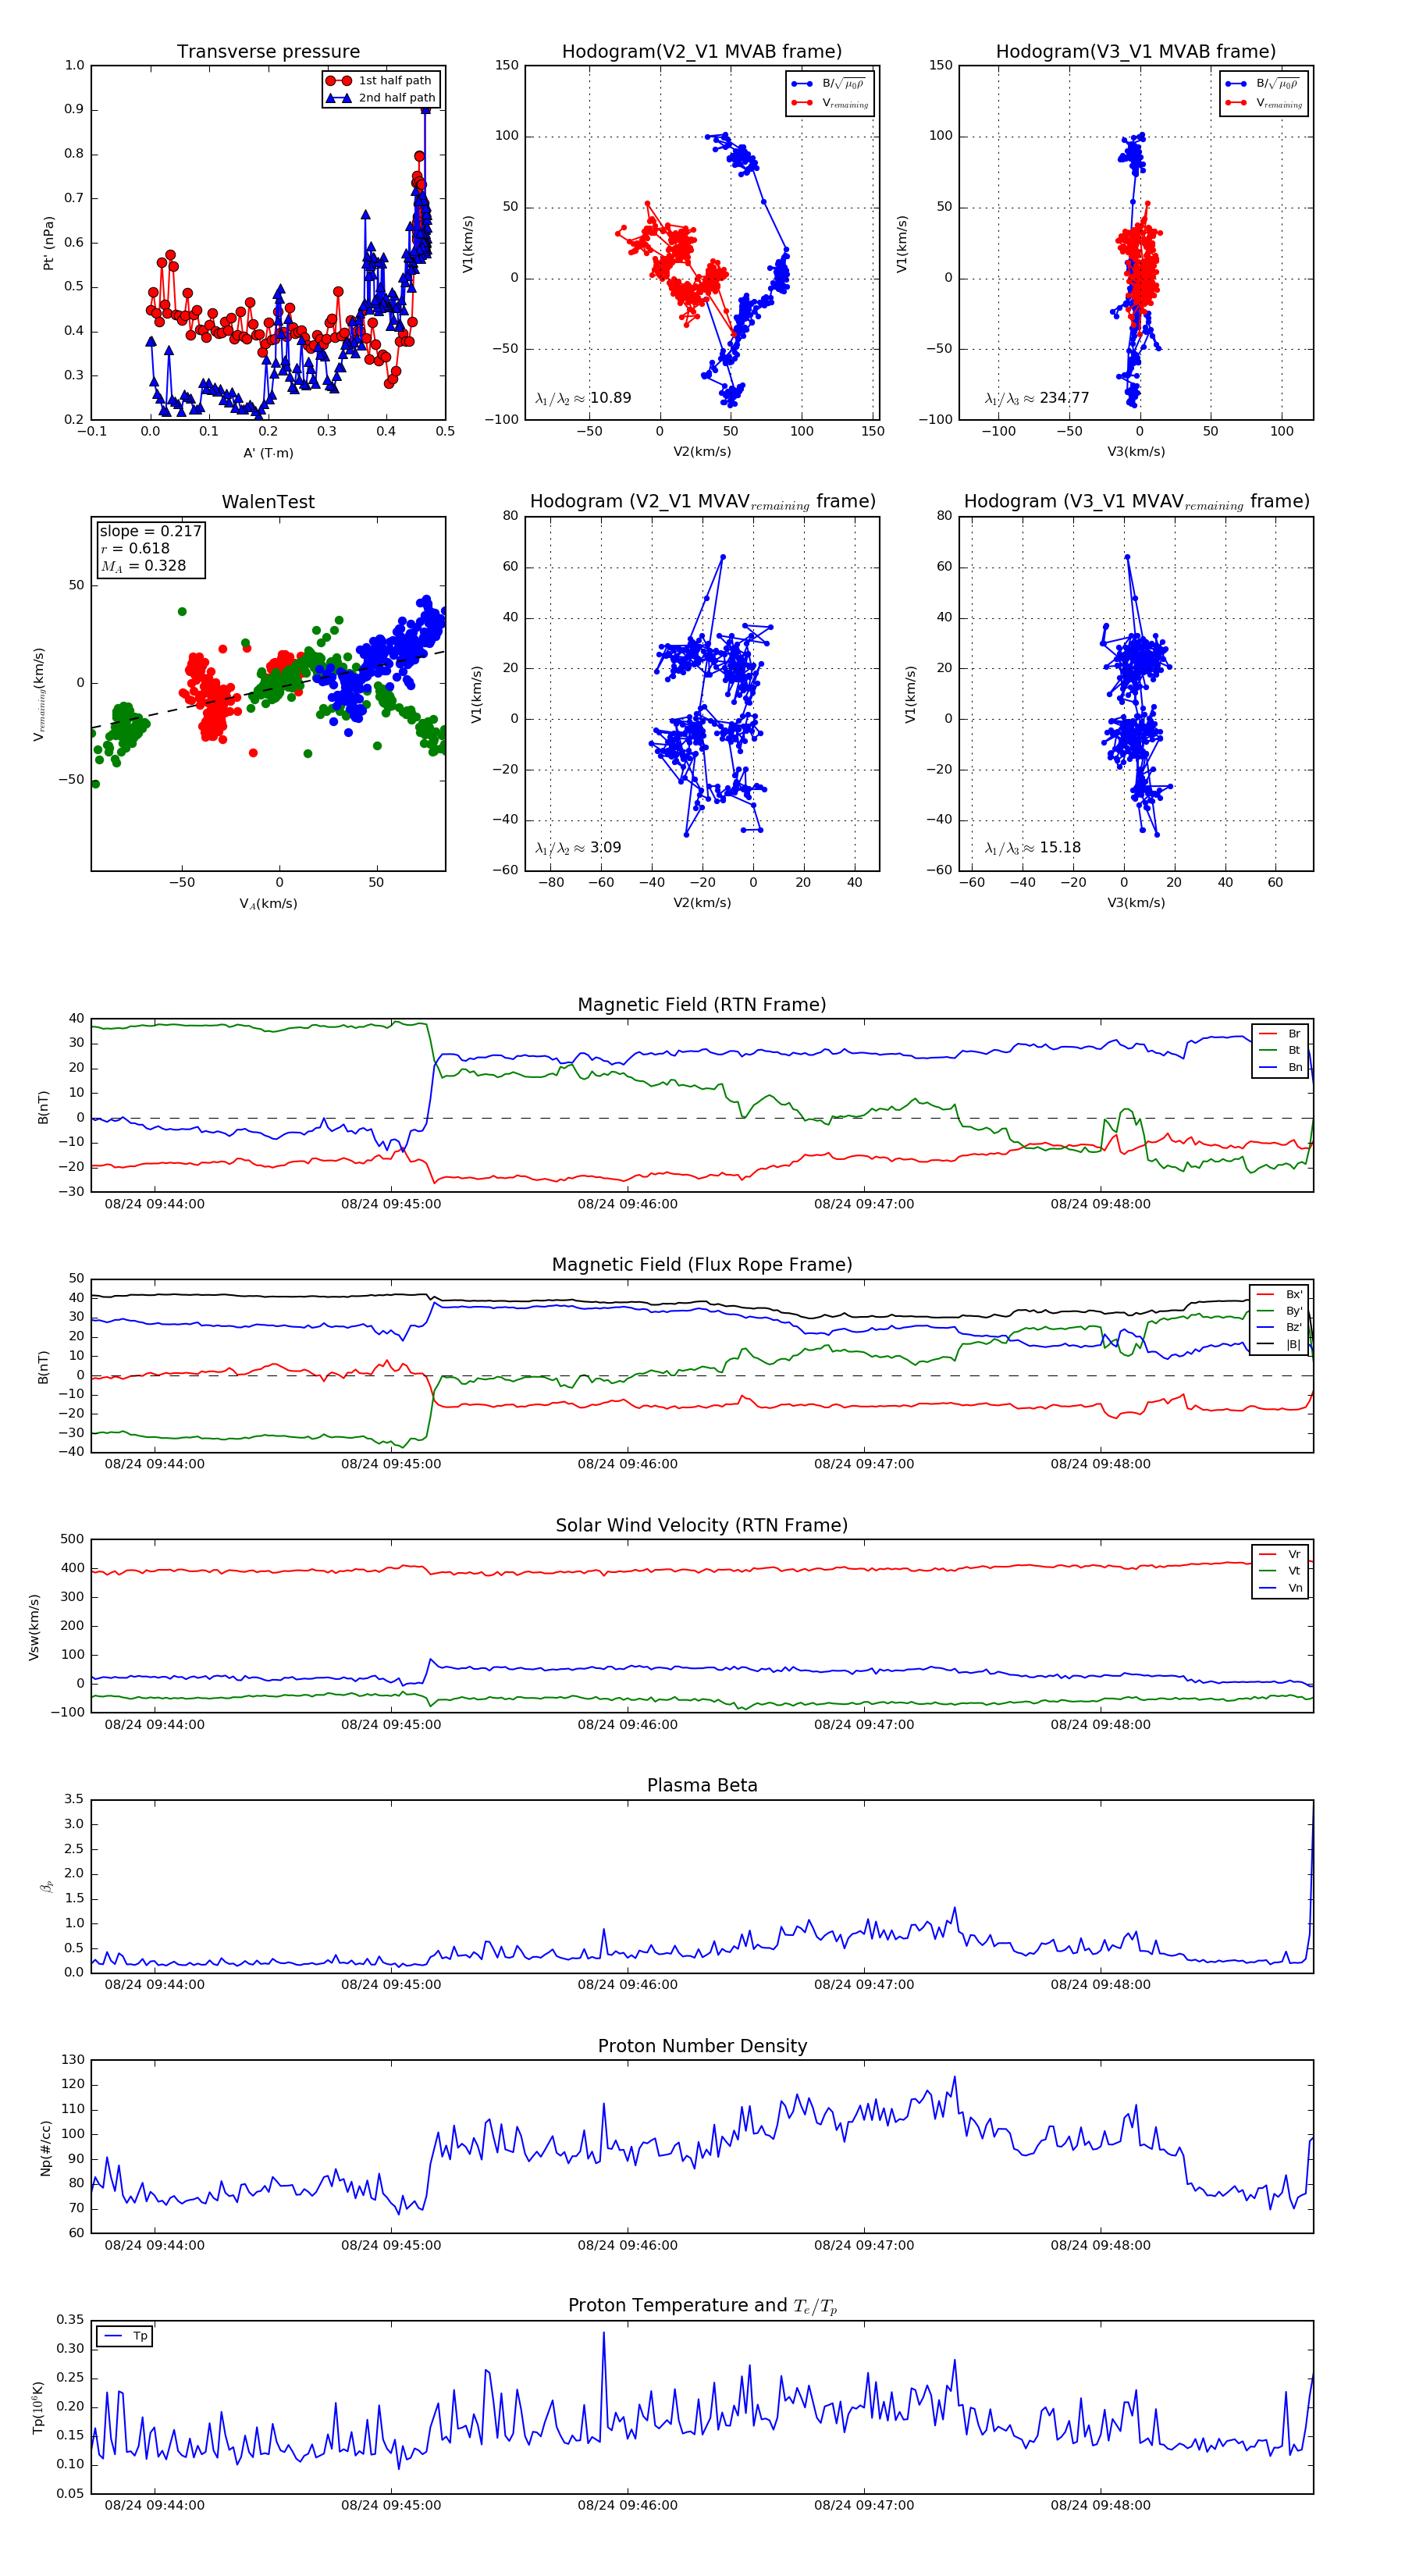Screen dimensions: 1405x2576
Task: Click "08/24 09:48:00" tick under Proton Number Density
Action: 1100,2245
